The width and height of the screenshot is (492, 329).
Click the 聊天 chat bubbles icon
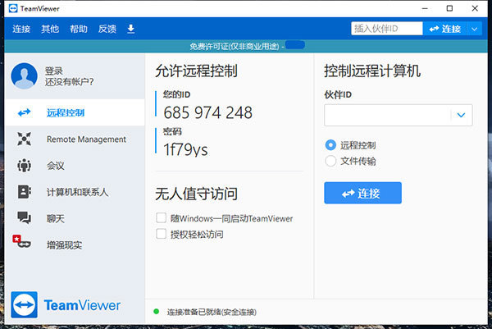[24, 217]
